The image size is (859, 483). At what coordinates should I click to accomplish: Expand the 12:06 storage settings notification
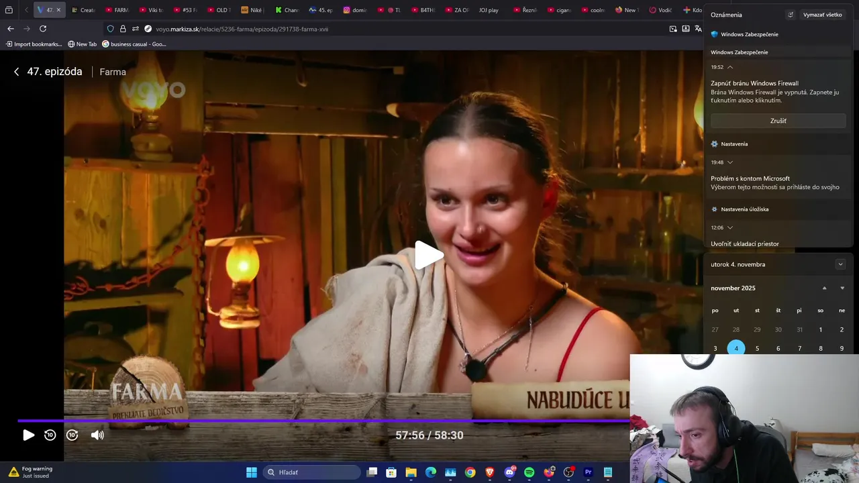[x=730, y=227]
